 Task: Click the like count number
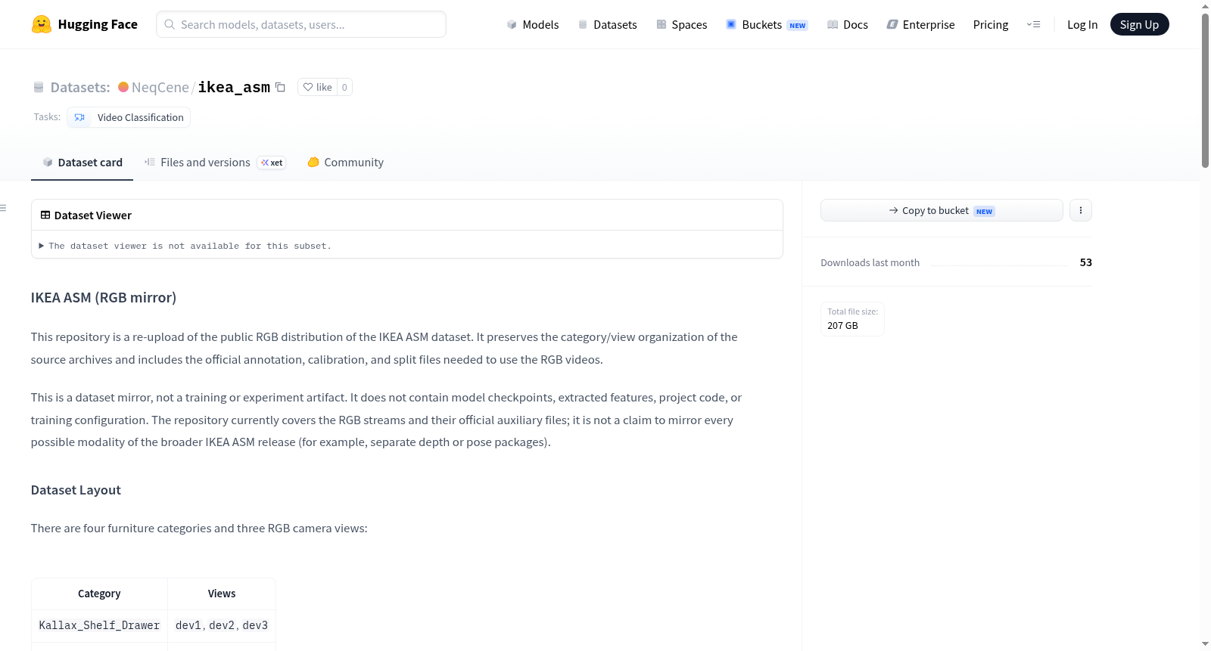[344, 87]
